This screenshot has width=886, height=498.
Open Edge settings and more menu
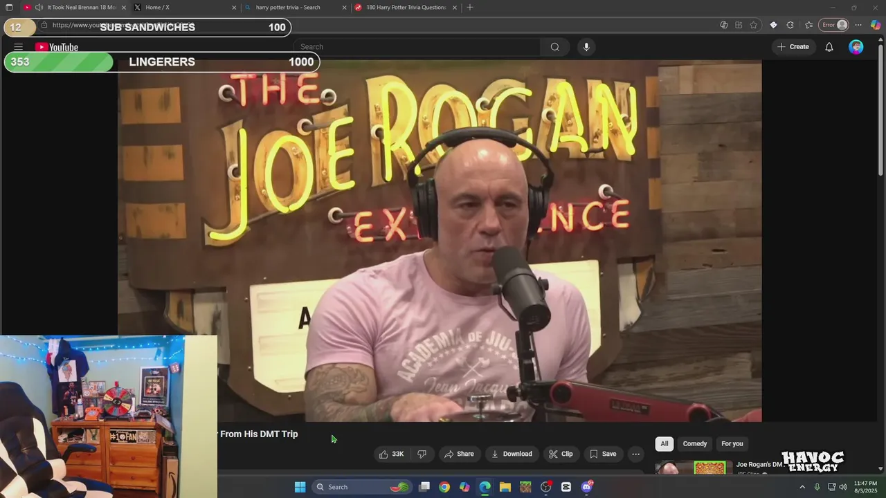click(858, 25)
